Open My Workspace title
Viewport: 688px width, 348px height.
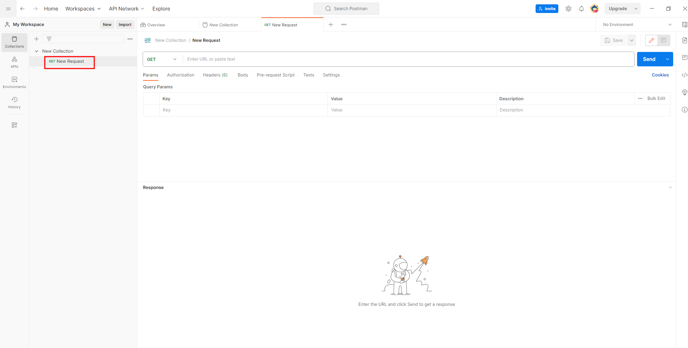(x=29, y=25)
